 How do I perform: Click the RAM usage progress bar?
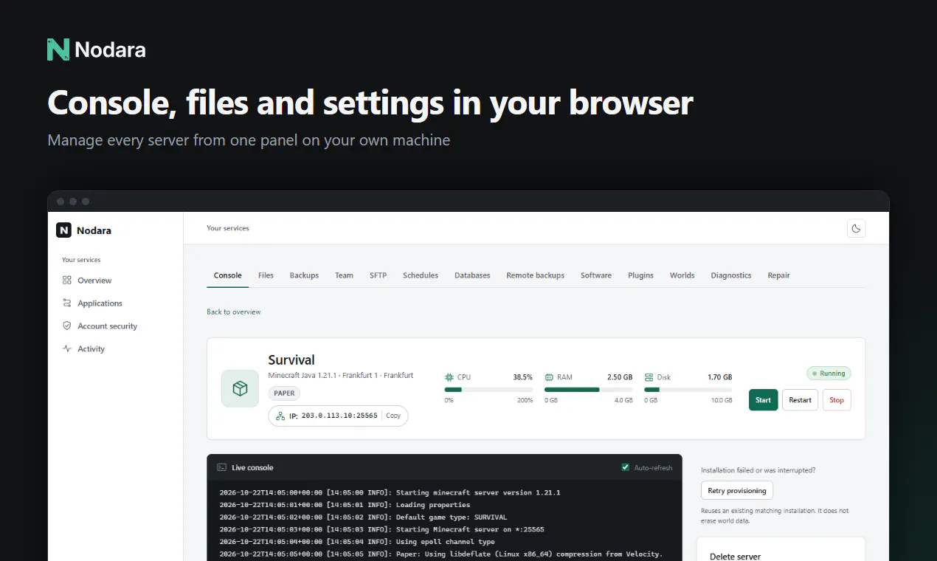(x=589, y=389)
